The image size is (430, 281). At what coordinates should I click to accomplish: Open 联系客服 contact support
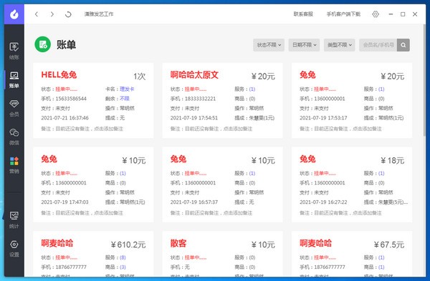303,14
